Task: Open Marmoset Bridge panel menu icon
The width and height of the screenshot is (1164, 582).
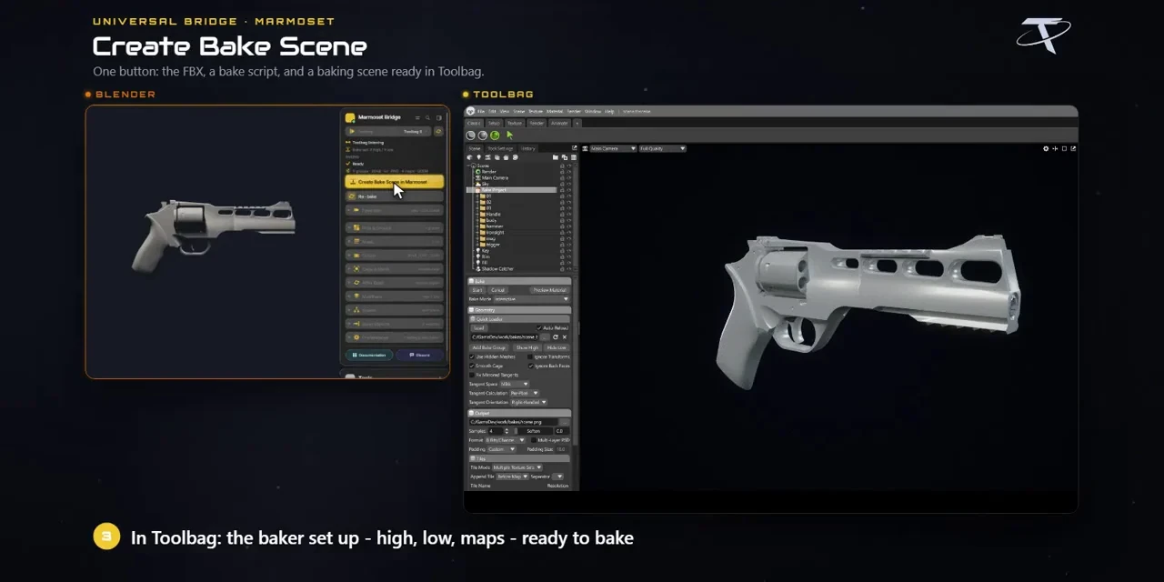Action: (x=417, y=117)
